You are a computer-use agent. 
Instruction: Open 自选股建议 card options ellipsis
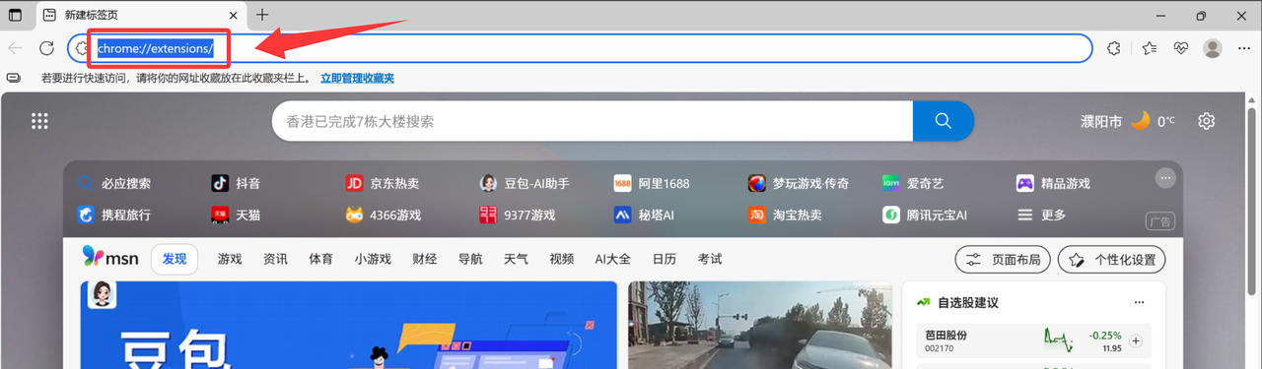[1140, 302]
